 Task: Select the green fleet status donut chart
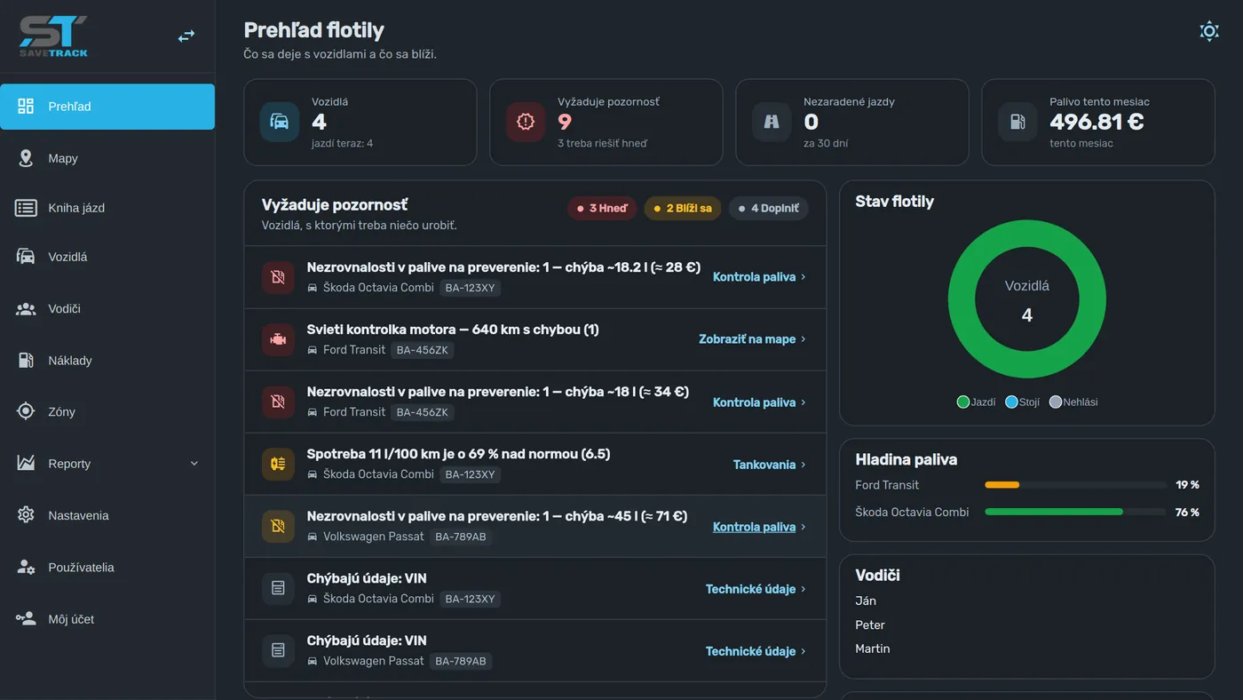[x=1027, y=299]
